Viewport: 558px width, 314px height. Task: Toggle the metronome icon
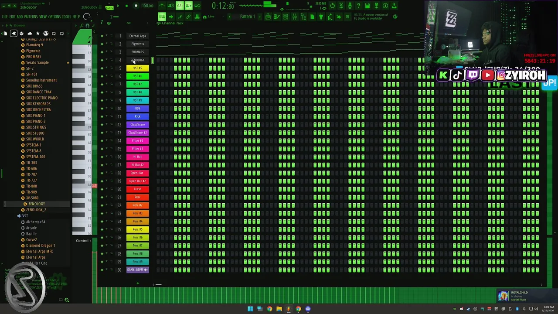(162, 6)
